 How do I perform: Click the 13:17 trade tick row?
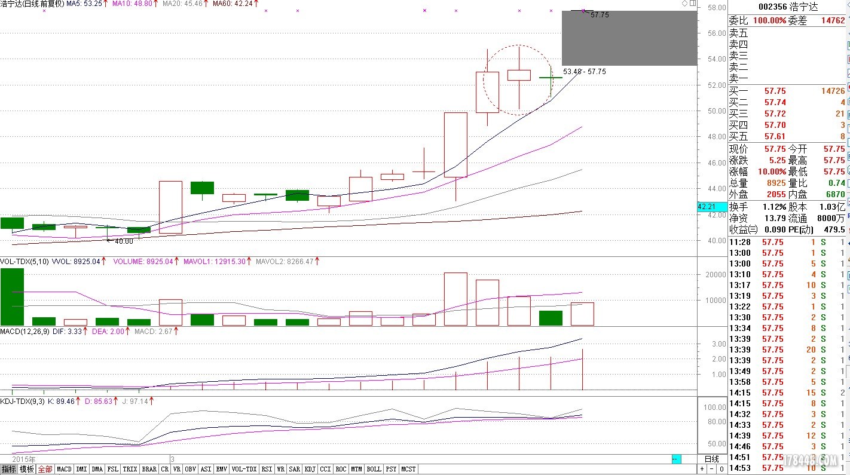click(x=788, y=285)
